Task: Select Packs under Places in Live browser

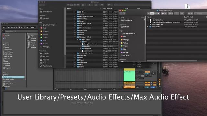Action: click(x=5, y=75)
